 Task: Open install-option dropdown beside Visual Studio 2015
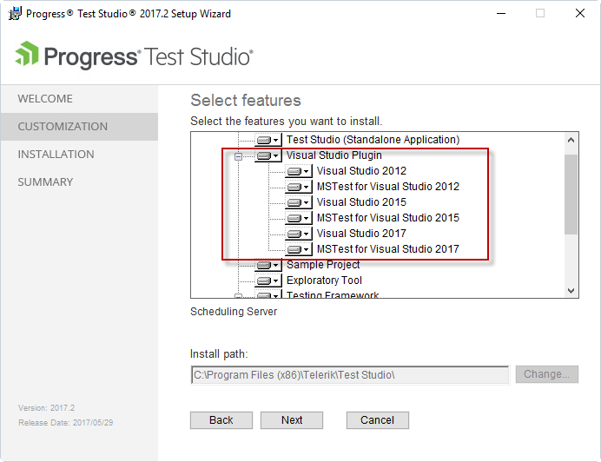pos(298,202)
